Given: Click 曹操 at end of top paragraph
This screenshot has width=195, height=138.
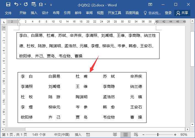Looking at the screenshot, I should [78, 56].
